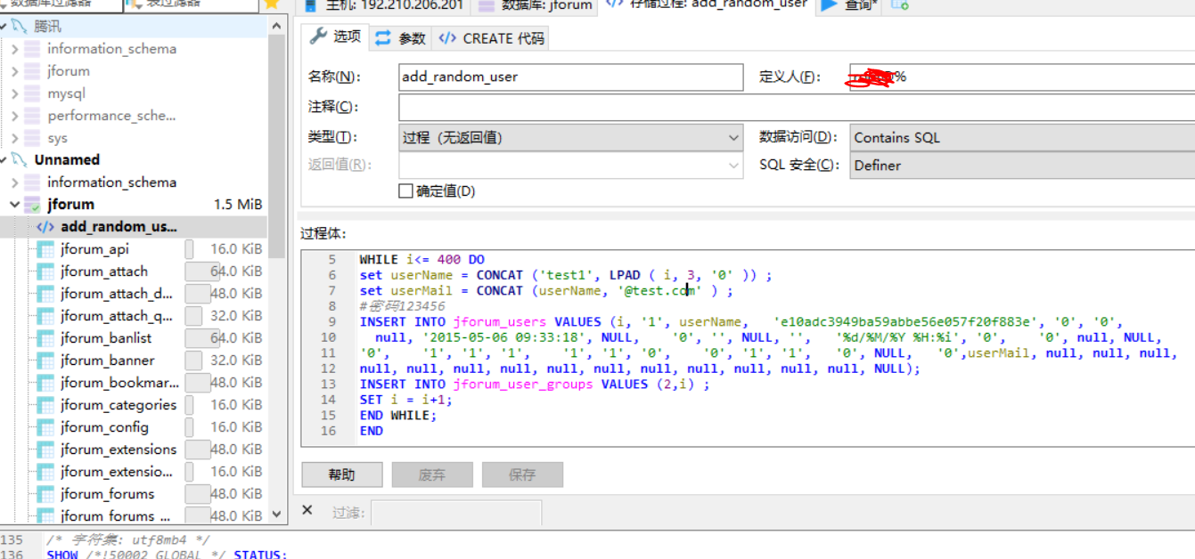Screen dimensions: 1195x559
Task: Select jforum_attach_d... table in the tree
Action: pos(116,294)
